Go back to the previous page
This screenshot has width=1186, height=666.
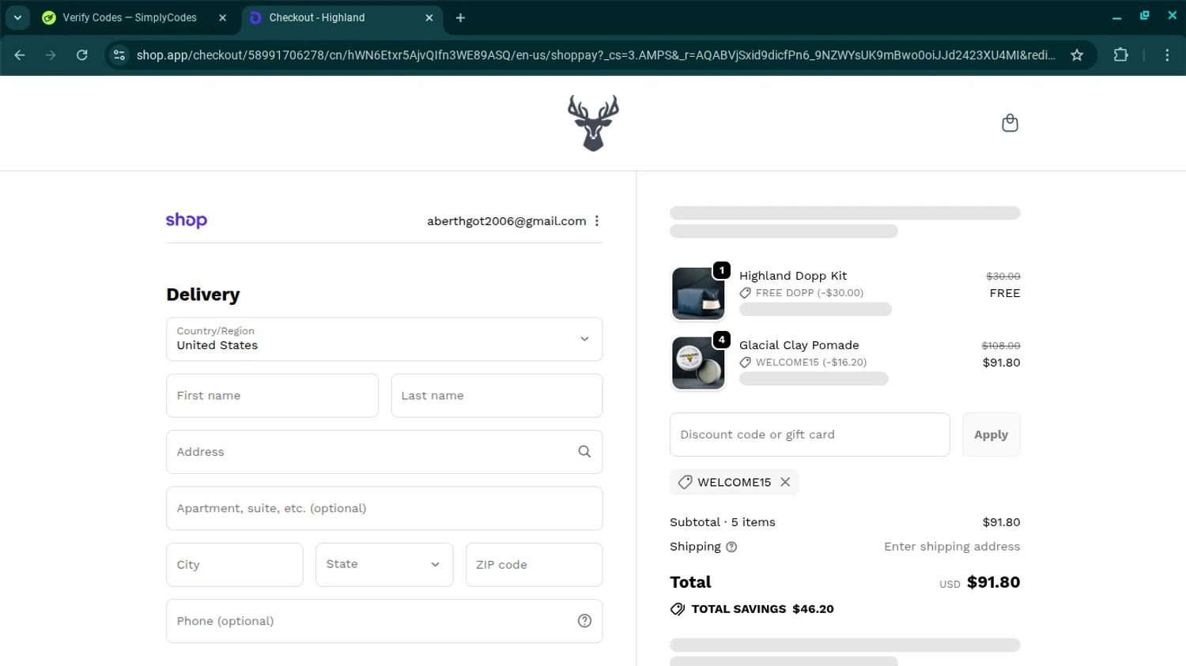coord(20,55)
